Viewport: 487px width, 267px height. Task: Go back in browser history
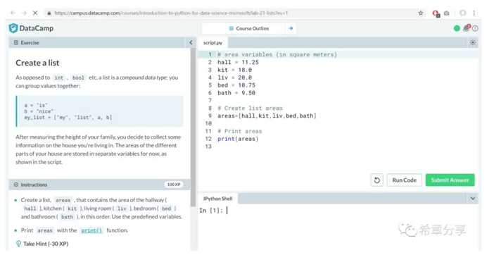tap(13, 13)
